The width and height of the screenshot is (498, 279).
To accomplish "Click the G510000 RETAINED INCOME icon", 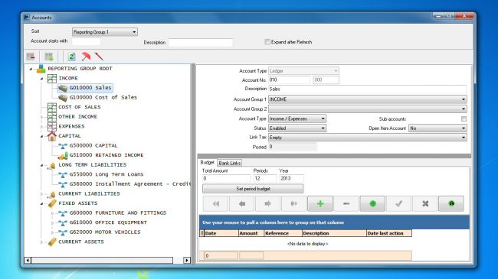I will 63,155.
